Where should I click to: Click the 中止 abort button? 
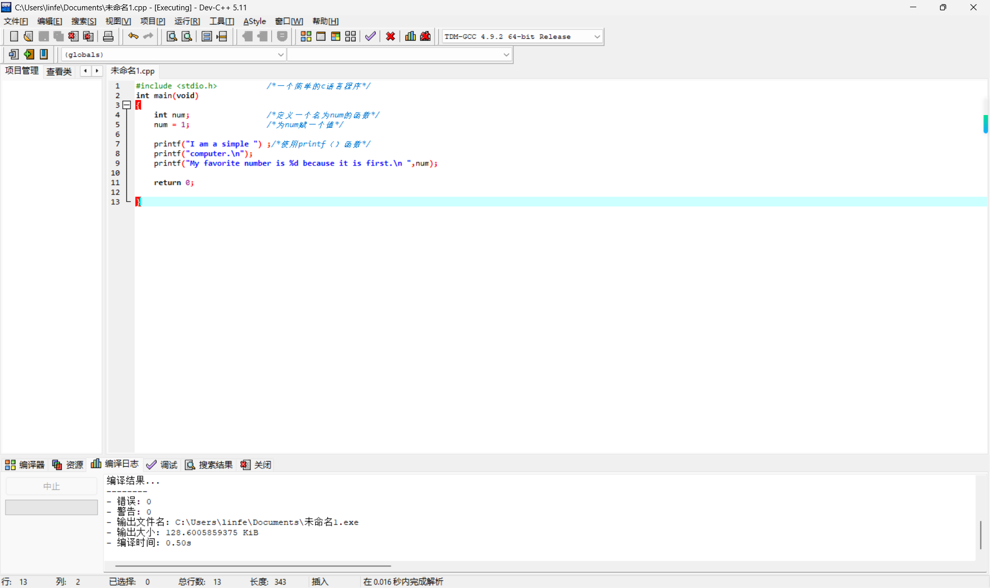pos(51,486)
